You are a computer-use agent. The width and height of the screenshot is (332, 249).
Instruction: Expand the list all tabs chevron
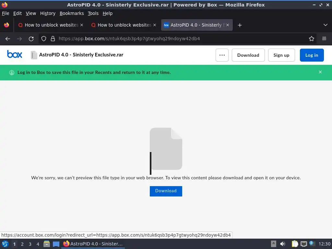tap(326, 25)
